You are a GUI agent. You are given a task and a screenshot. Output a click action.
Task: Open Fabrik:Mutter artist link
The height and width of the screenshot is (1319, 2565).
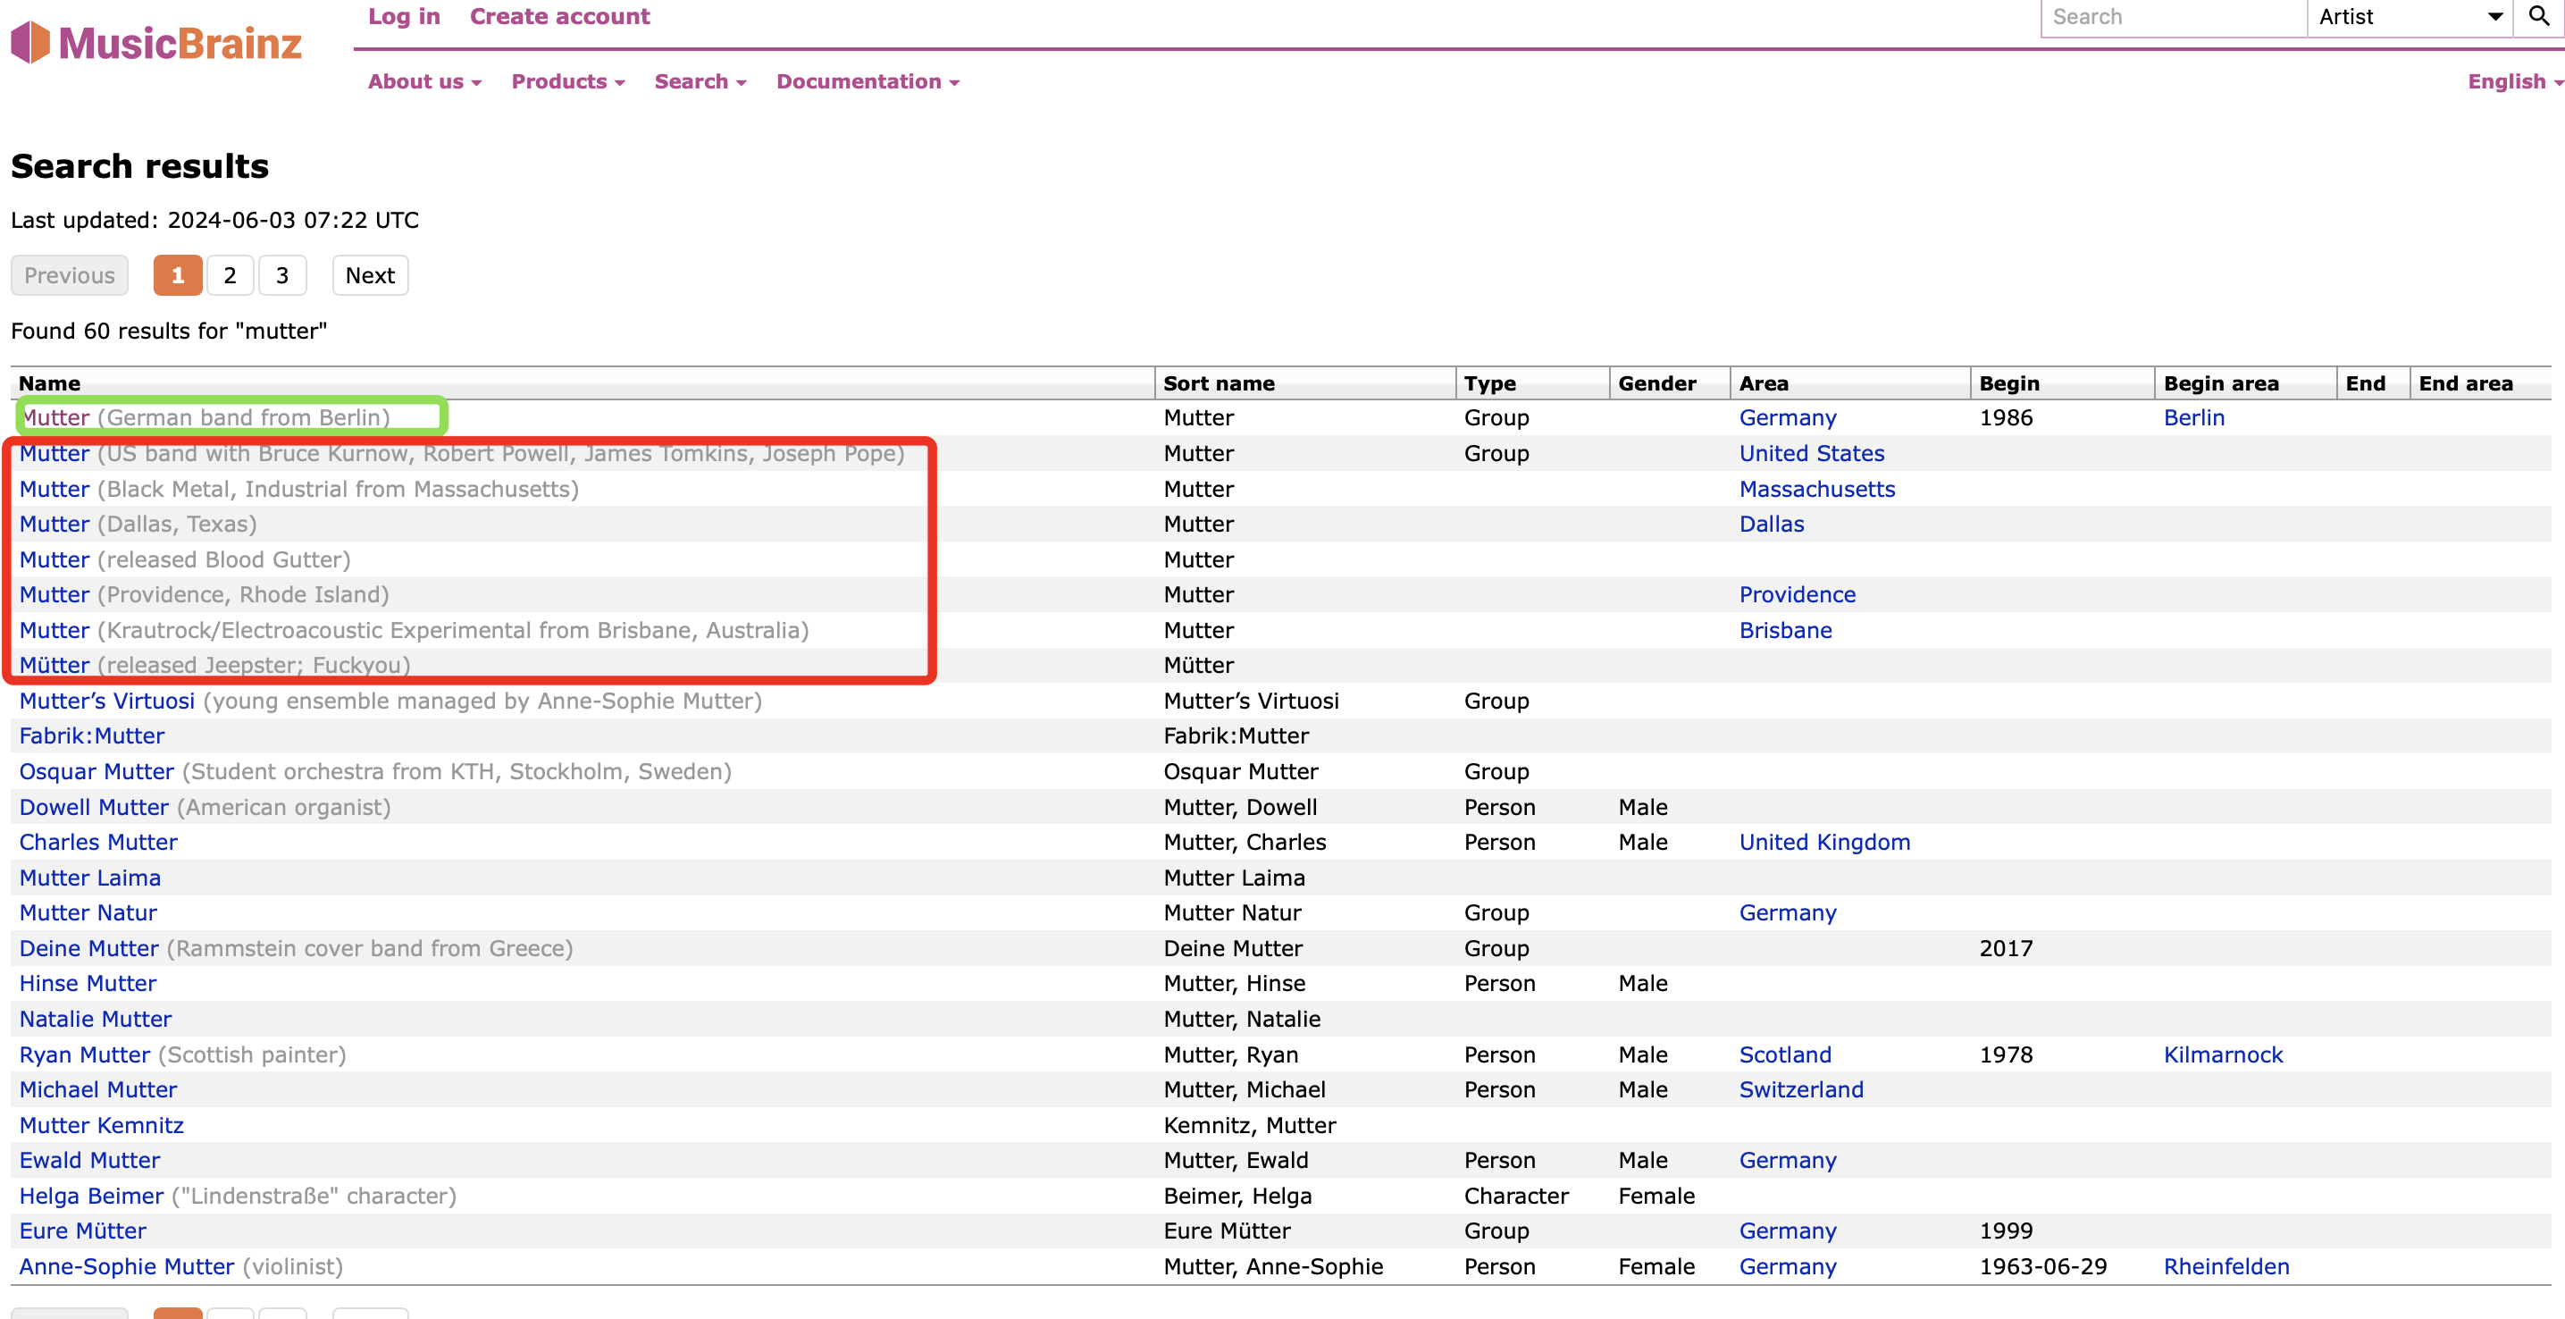92,736
